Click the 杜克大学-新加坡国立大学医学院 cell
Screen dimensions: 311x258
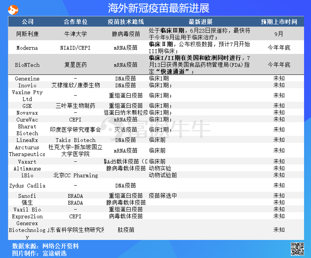pos(75,150)
